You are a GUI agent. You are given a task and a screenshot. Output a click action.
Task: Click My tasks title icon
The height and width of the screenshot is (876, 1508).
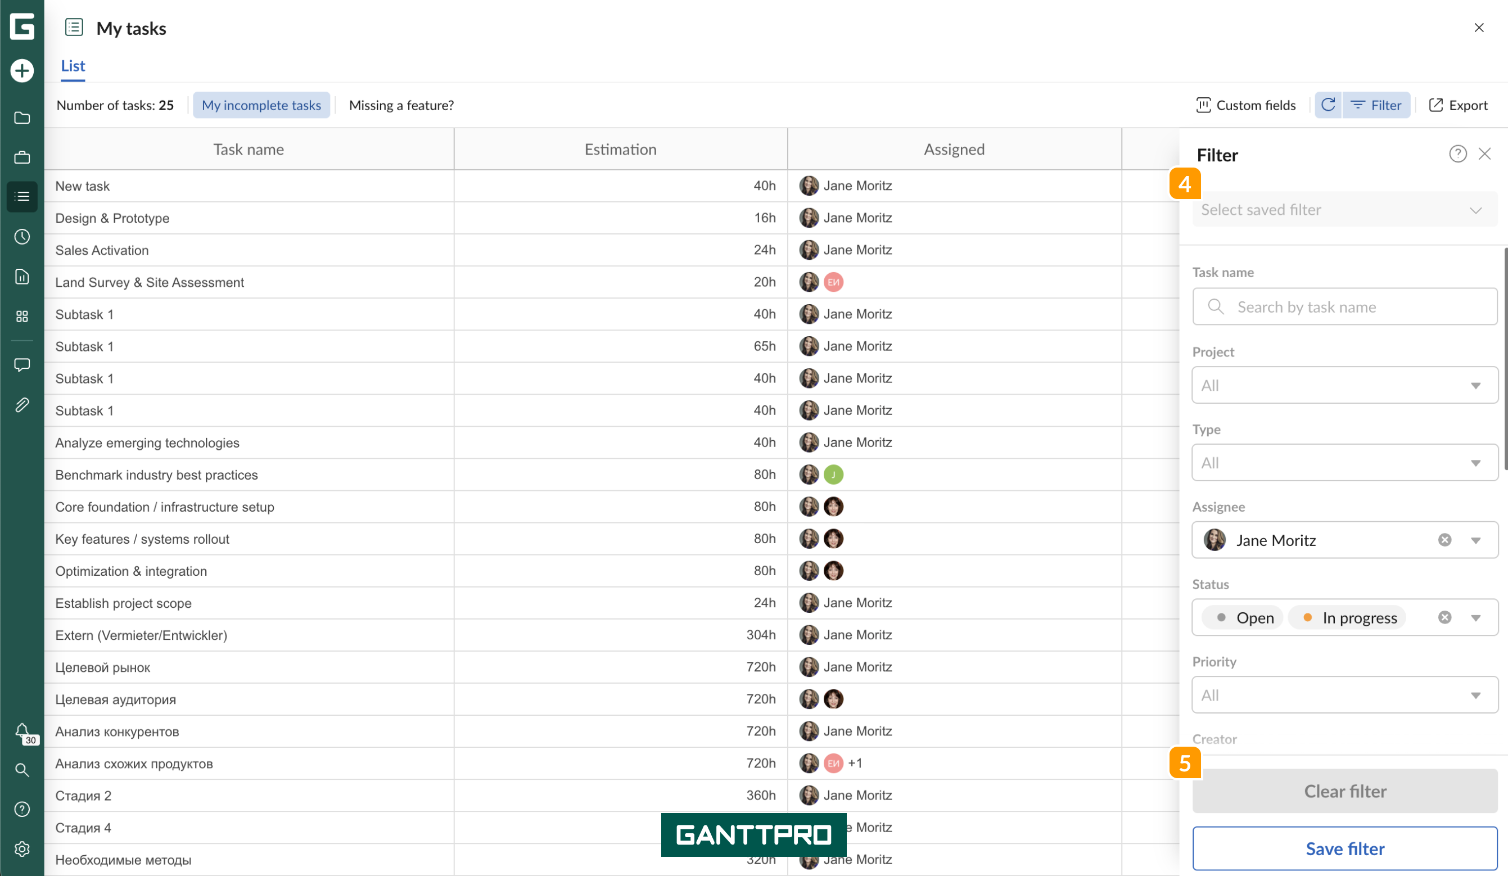(x=74, y=28)
